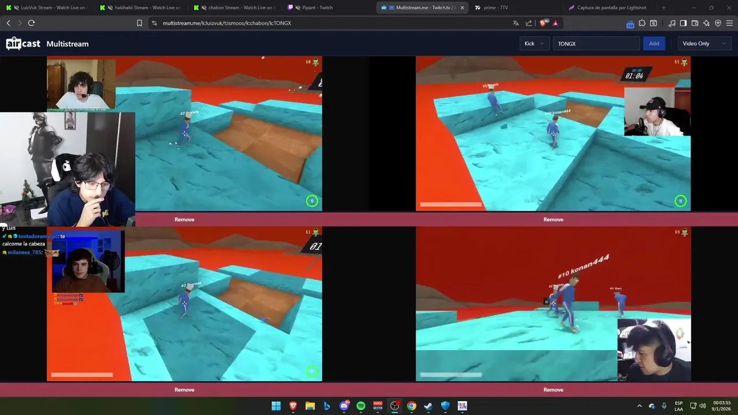Open the clock showing 00:03:55
The width and height of the screenshot is (738, 415).
[722, 406]
